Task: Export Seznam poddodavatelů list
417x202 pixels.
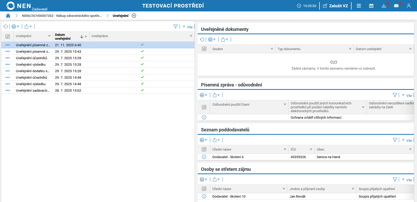Action: 216,140
